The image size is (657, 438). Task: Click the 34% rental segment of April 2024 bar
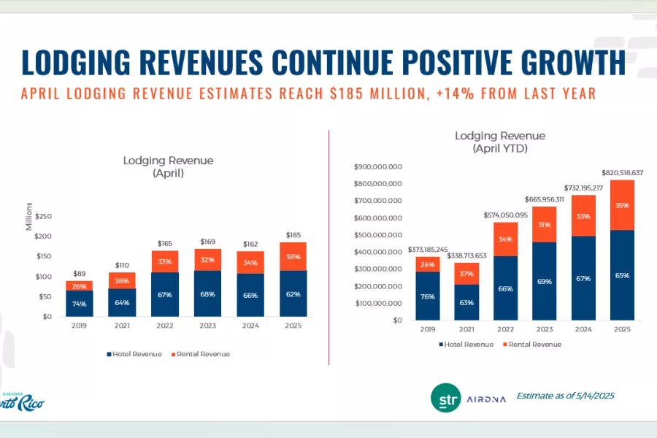[250, 263]
